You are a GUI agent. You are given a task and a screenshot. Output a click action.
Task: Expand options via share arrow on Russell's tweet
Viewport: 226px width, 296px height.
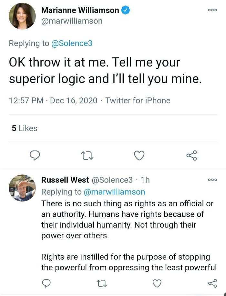pos(212,283)
